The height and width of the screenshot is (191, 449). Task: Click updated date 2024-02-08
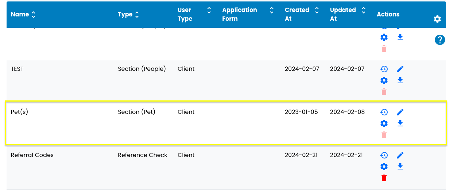347,112
